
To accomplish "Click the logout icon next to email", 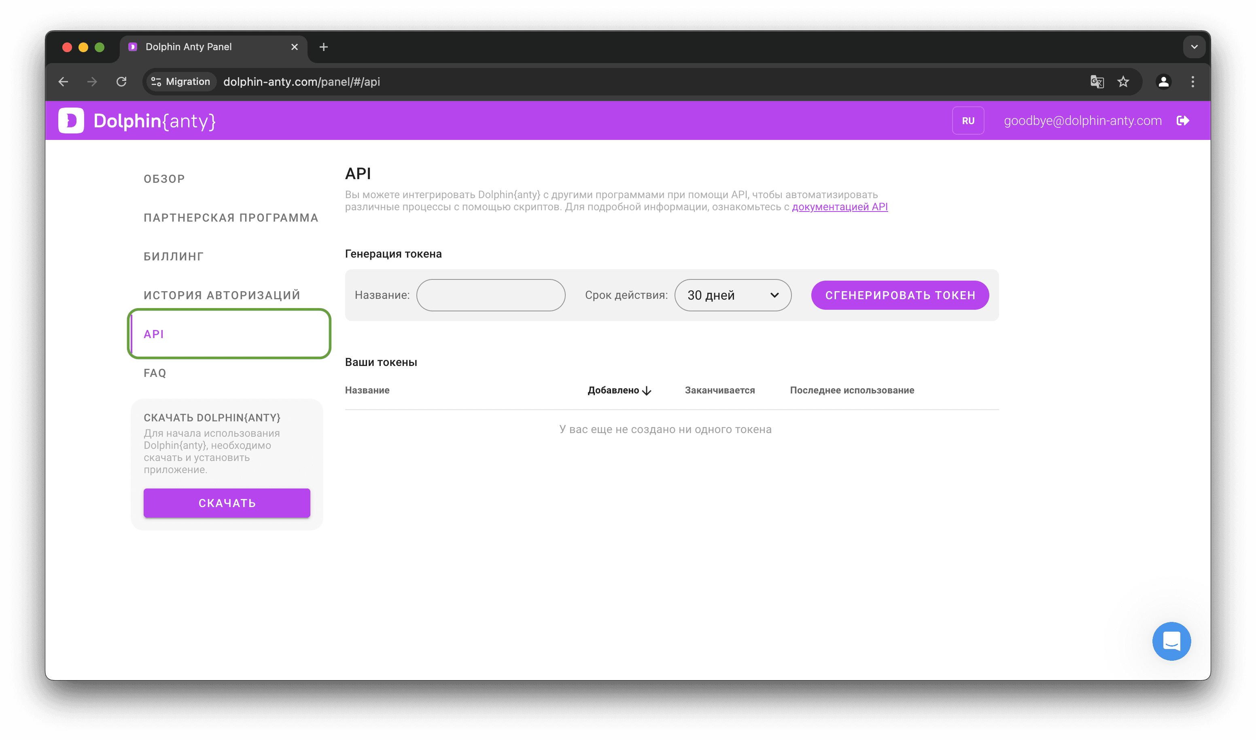I will click(1183, 121).
